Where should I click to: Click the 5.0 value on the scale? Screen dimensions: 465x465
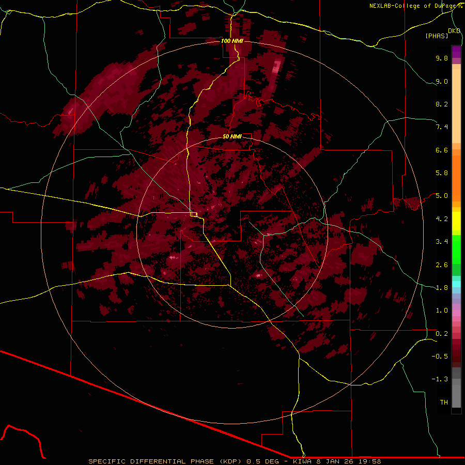442,196
